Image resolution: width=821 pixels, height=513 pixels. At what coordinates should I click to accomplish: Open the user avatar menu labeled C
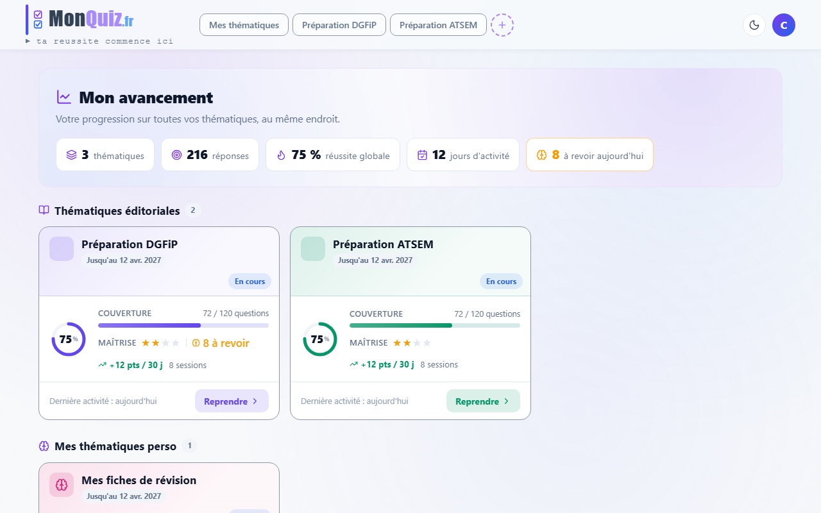pyautogui.click(x=784, y=25)
